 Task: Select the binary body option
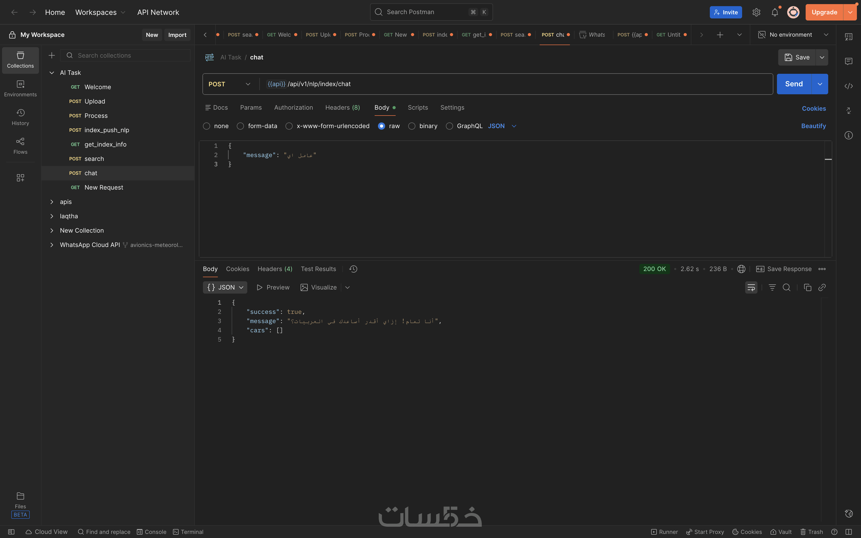[412, 126]
